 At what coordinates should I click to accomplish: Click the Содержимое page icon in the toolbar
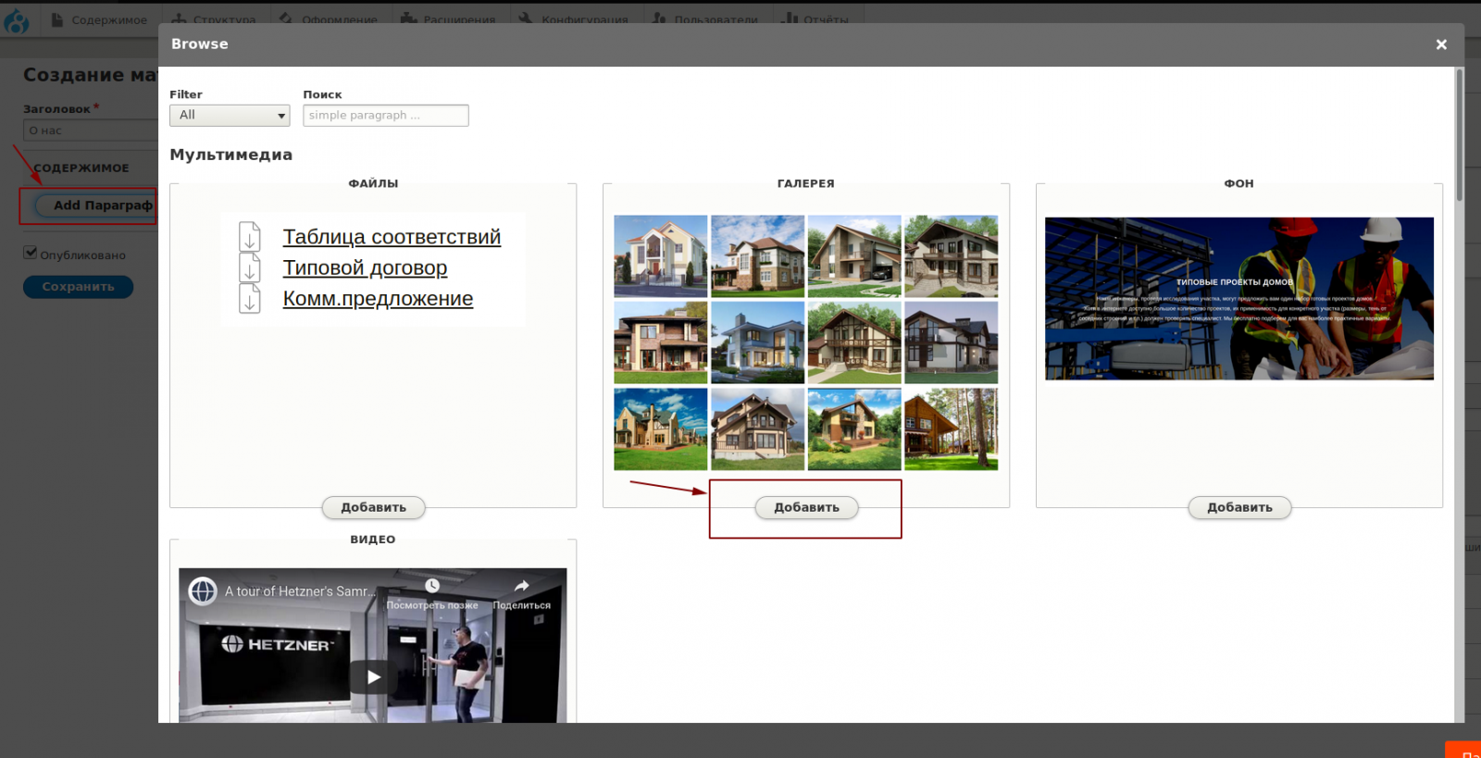tap(56, 19)
